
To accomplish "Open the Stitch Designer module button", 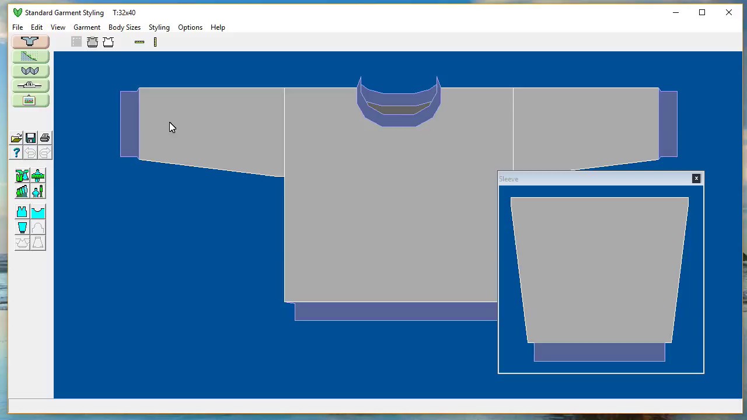I will point(30,71).
